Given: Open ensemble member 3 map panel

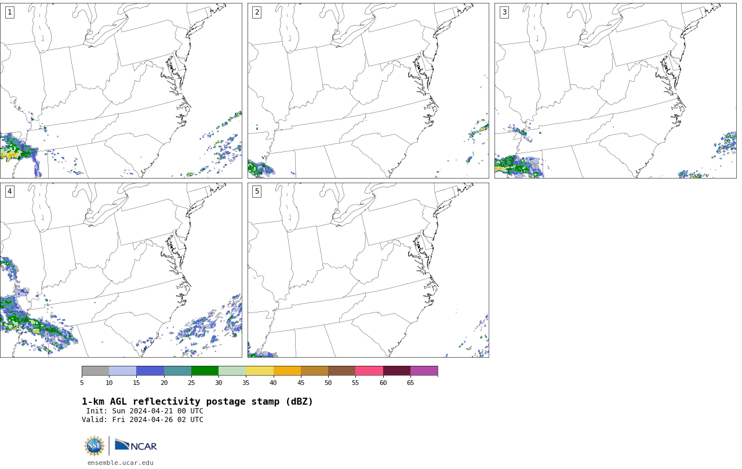Looking at the screenshot, I should coord(615,90).
